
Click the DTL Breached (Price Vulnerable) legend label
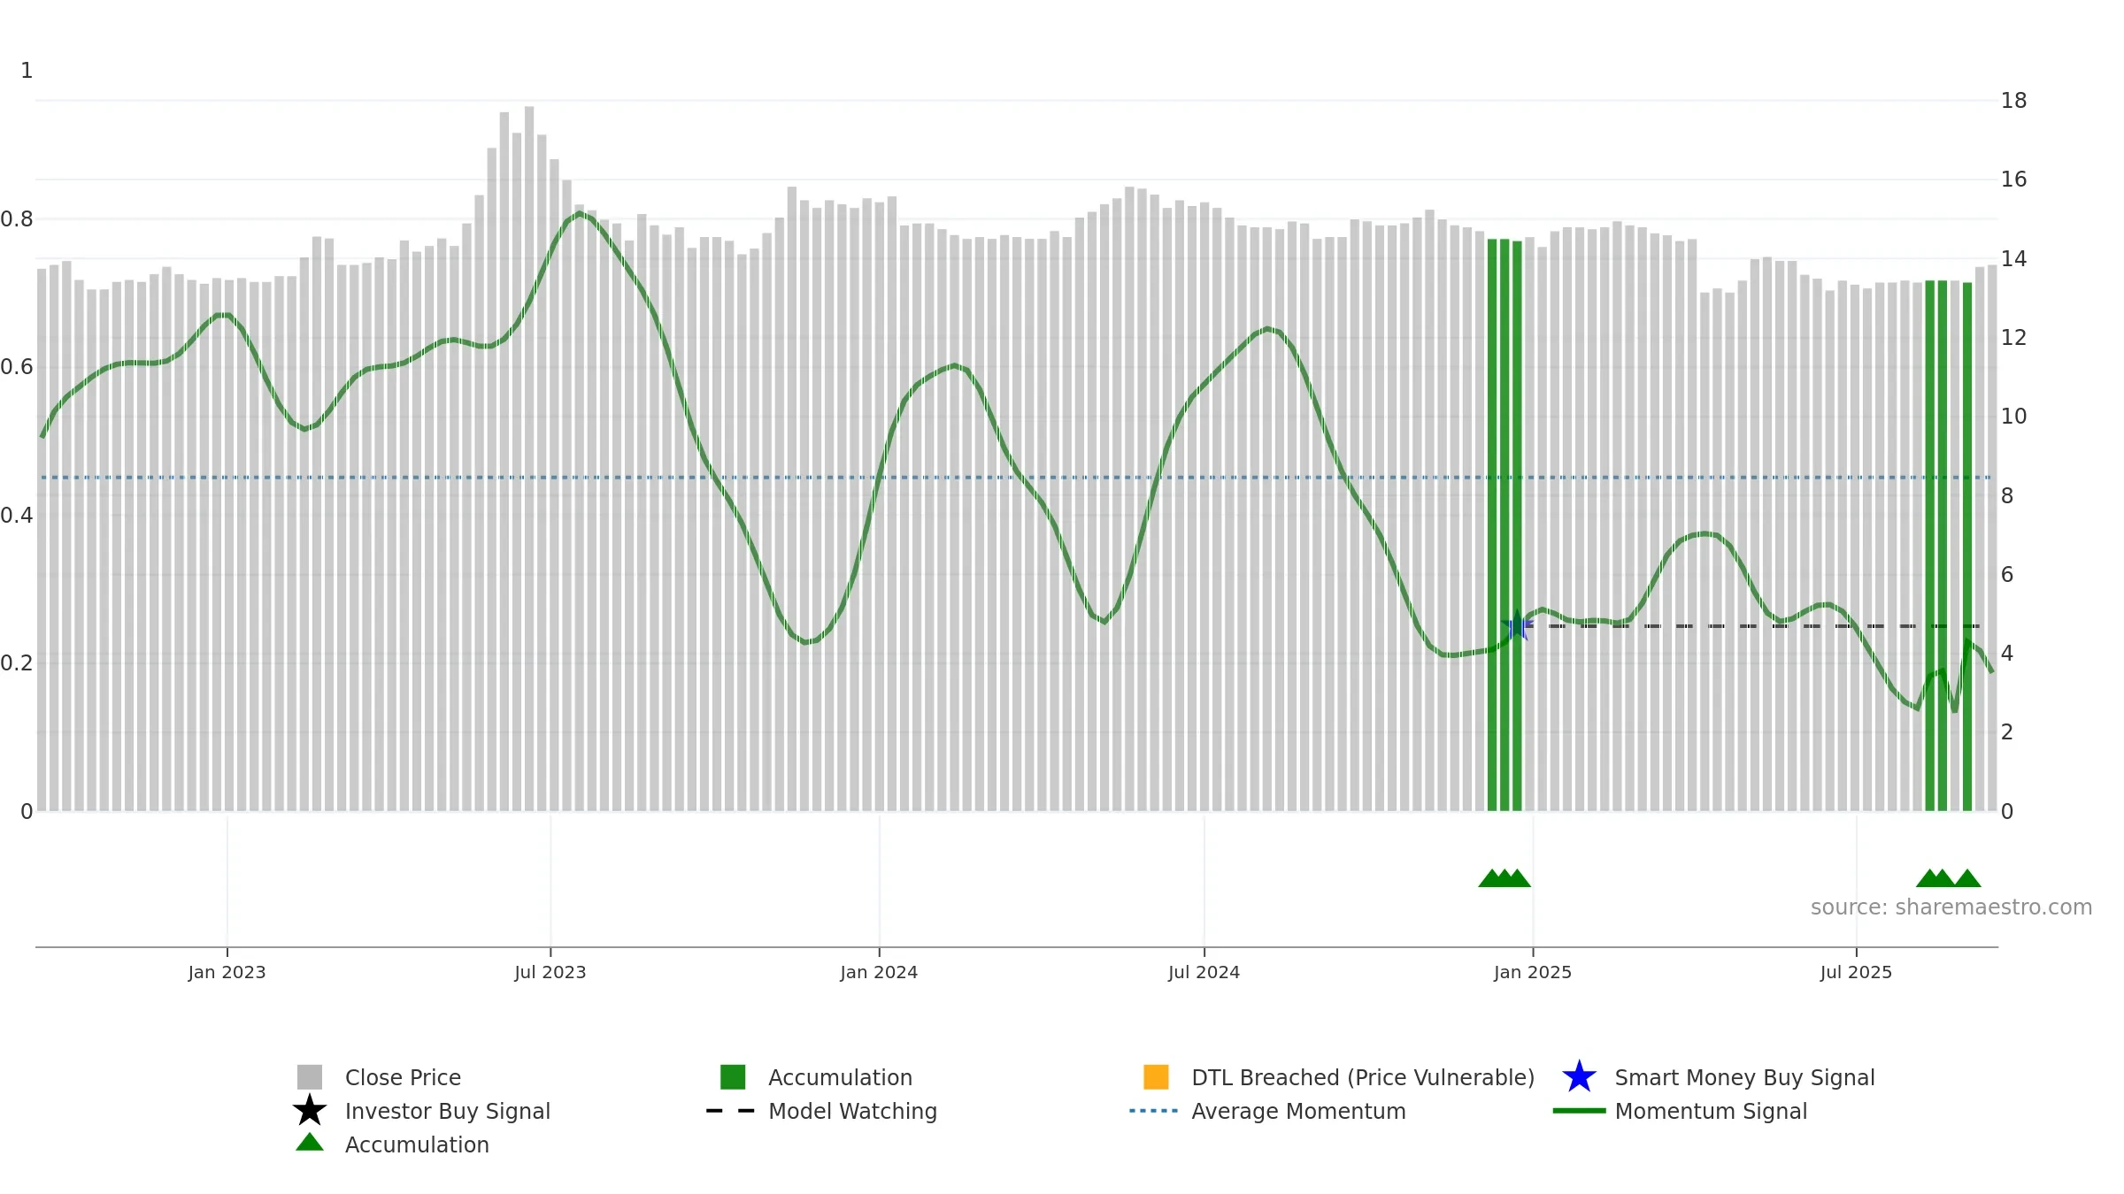[x=1363, y=1077]
